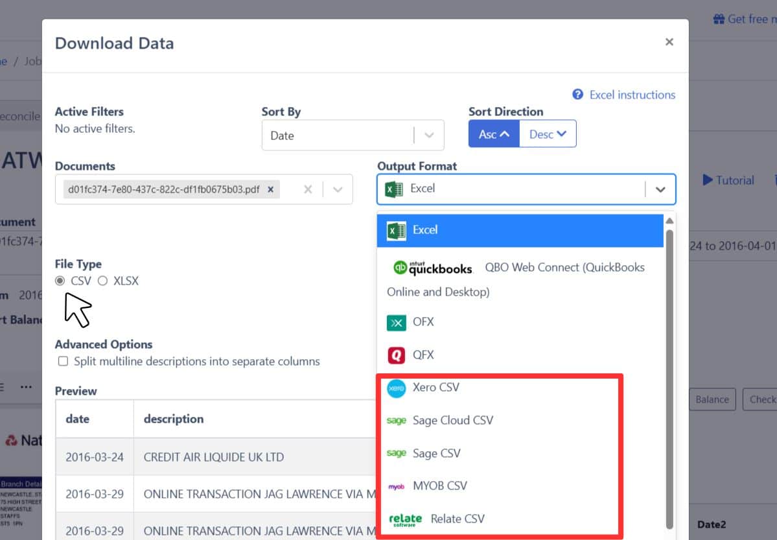Screen dimensions: 777x540
Task: Clear all selected documents
Action: click(x=308, y=189)
